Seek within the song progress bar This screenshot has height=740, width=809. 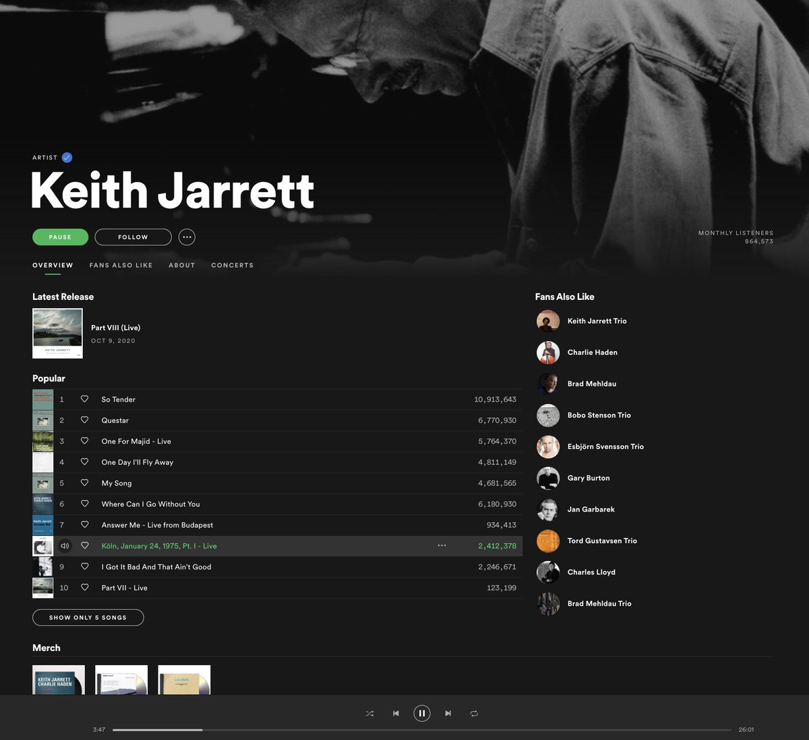(422, 730)
